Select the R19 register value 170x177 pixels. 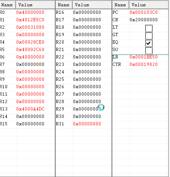[x=87, y=35]
